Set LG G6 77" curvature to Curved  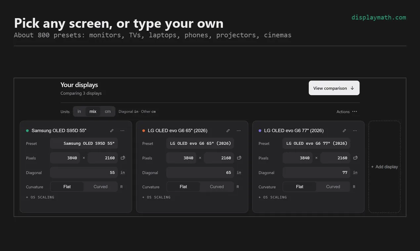coord(333,187)
